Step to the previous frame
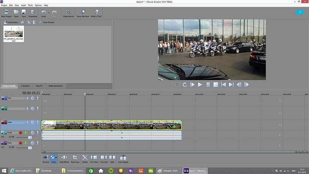This screenshot has height=174, width=309. (x=239, y=85)
